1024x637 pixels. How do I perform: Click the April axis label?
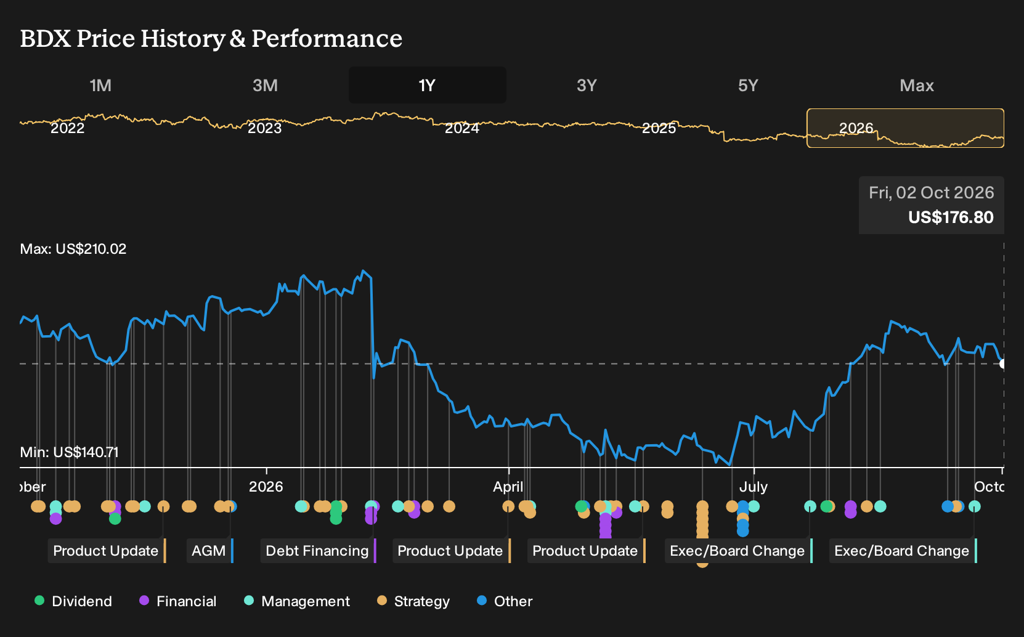508,487
